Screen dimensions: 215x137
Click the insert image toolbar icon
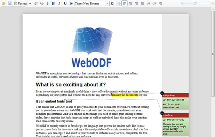pyautogui.click(x=160, y=3)
